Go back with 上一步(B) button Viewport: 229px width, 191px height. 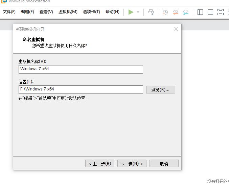point(100,163)
